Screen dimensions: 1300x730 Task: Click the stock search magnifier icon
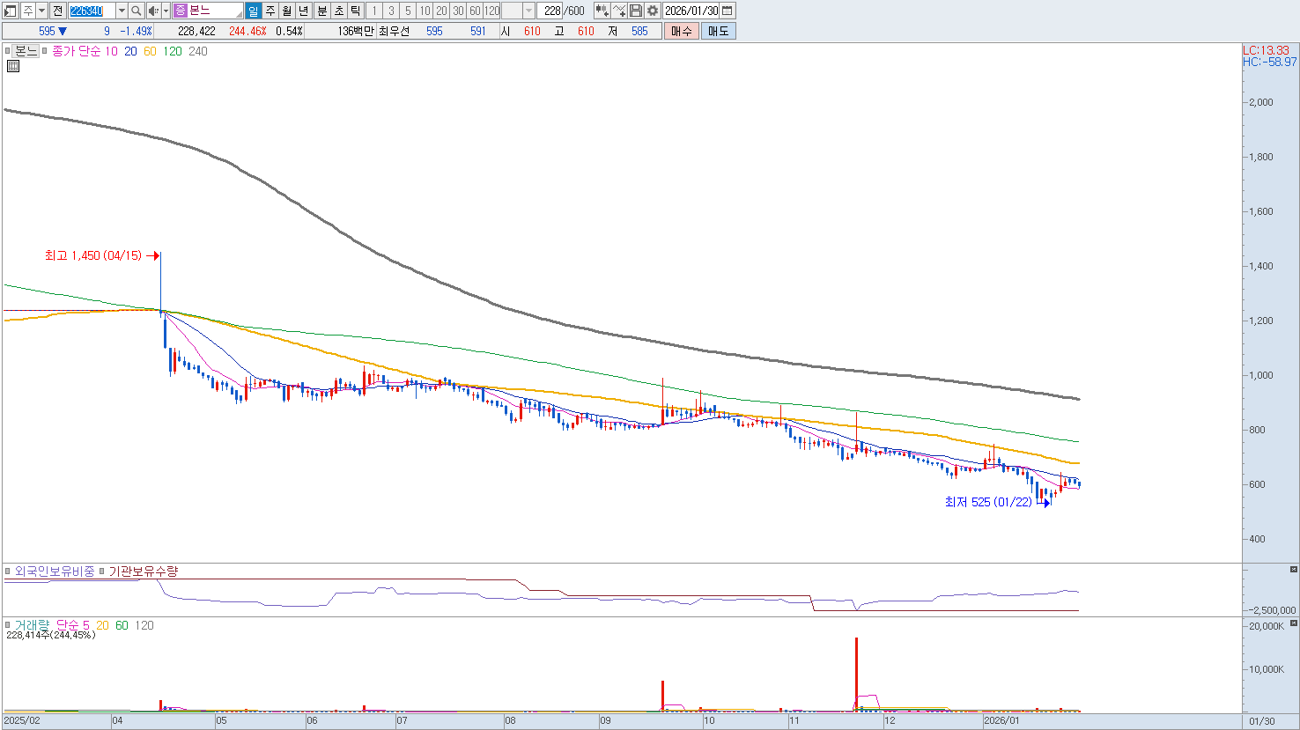pyautogui.click(x=137, y=11)
